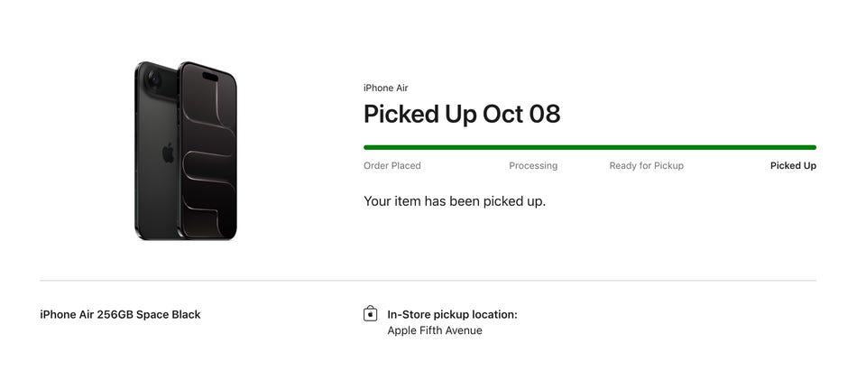This screenshot has width=866, height=371.
Task: Select the "Ready for Pickup" status step
Action: click(646, 166)
